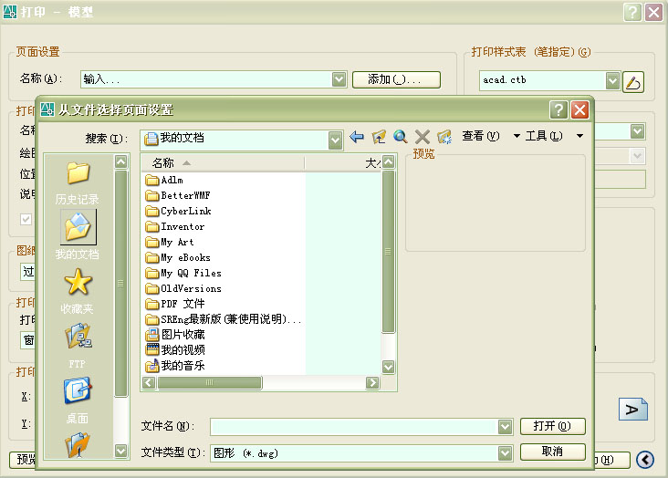The image size is (668, 478).
Task: Select the 图片收藏 folder
Action: point(175,335)
